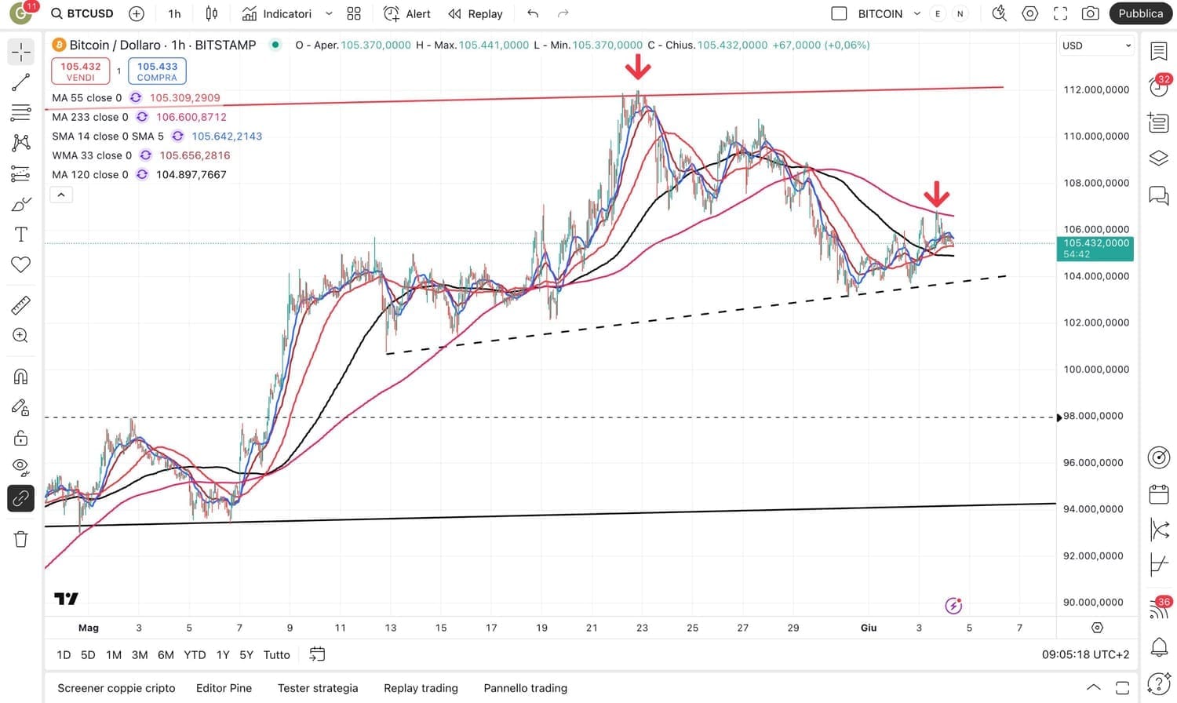Open quick search from top toolbar

(x=999, y=13)
